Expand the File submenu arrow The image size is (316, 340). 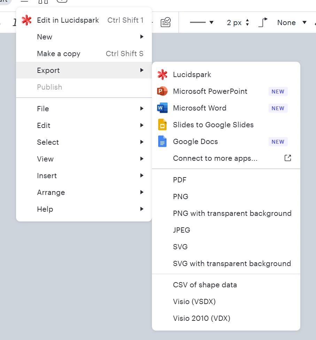tap(142, 108)
